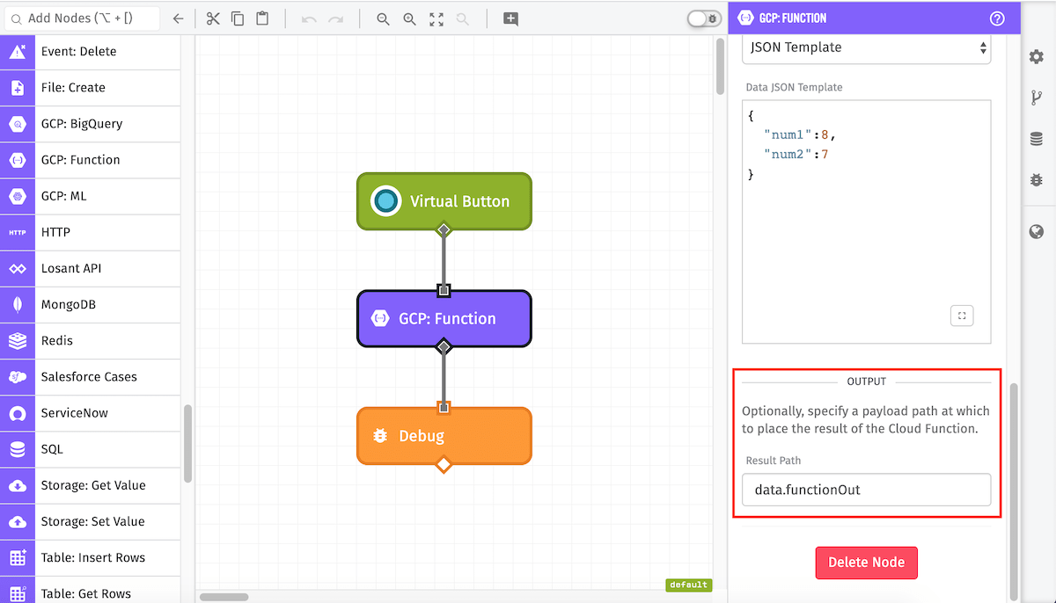Select the GCP: Function palette entry
1056x603 pixels.
90,160
